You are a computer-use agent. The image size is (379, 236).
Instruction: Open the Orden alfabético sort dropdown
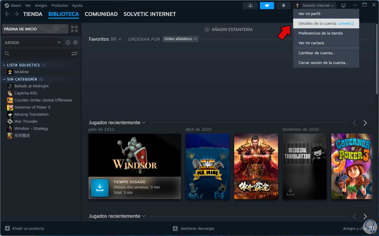180,39
